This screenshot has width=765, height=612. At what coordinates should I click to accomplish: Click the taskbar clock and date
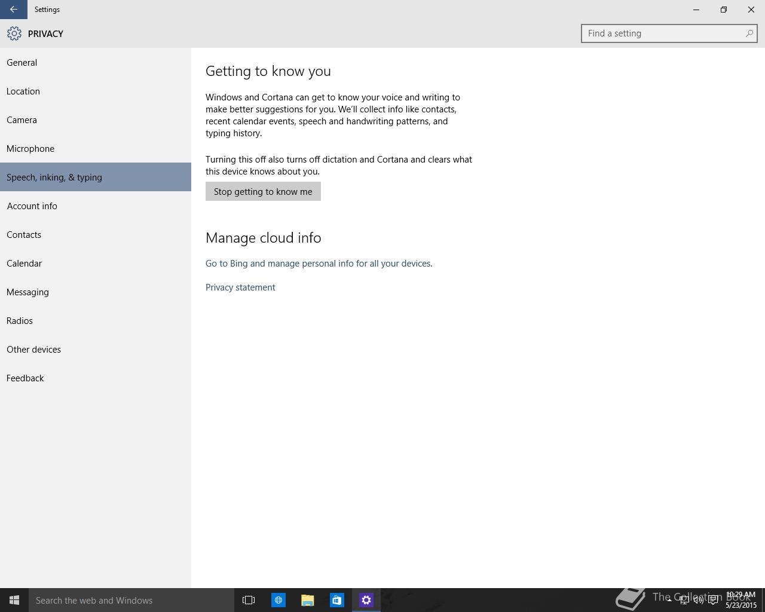pos(741,600)
